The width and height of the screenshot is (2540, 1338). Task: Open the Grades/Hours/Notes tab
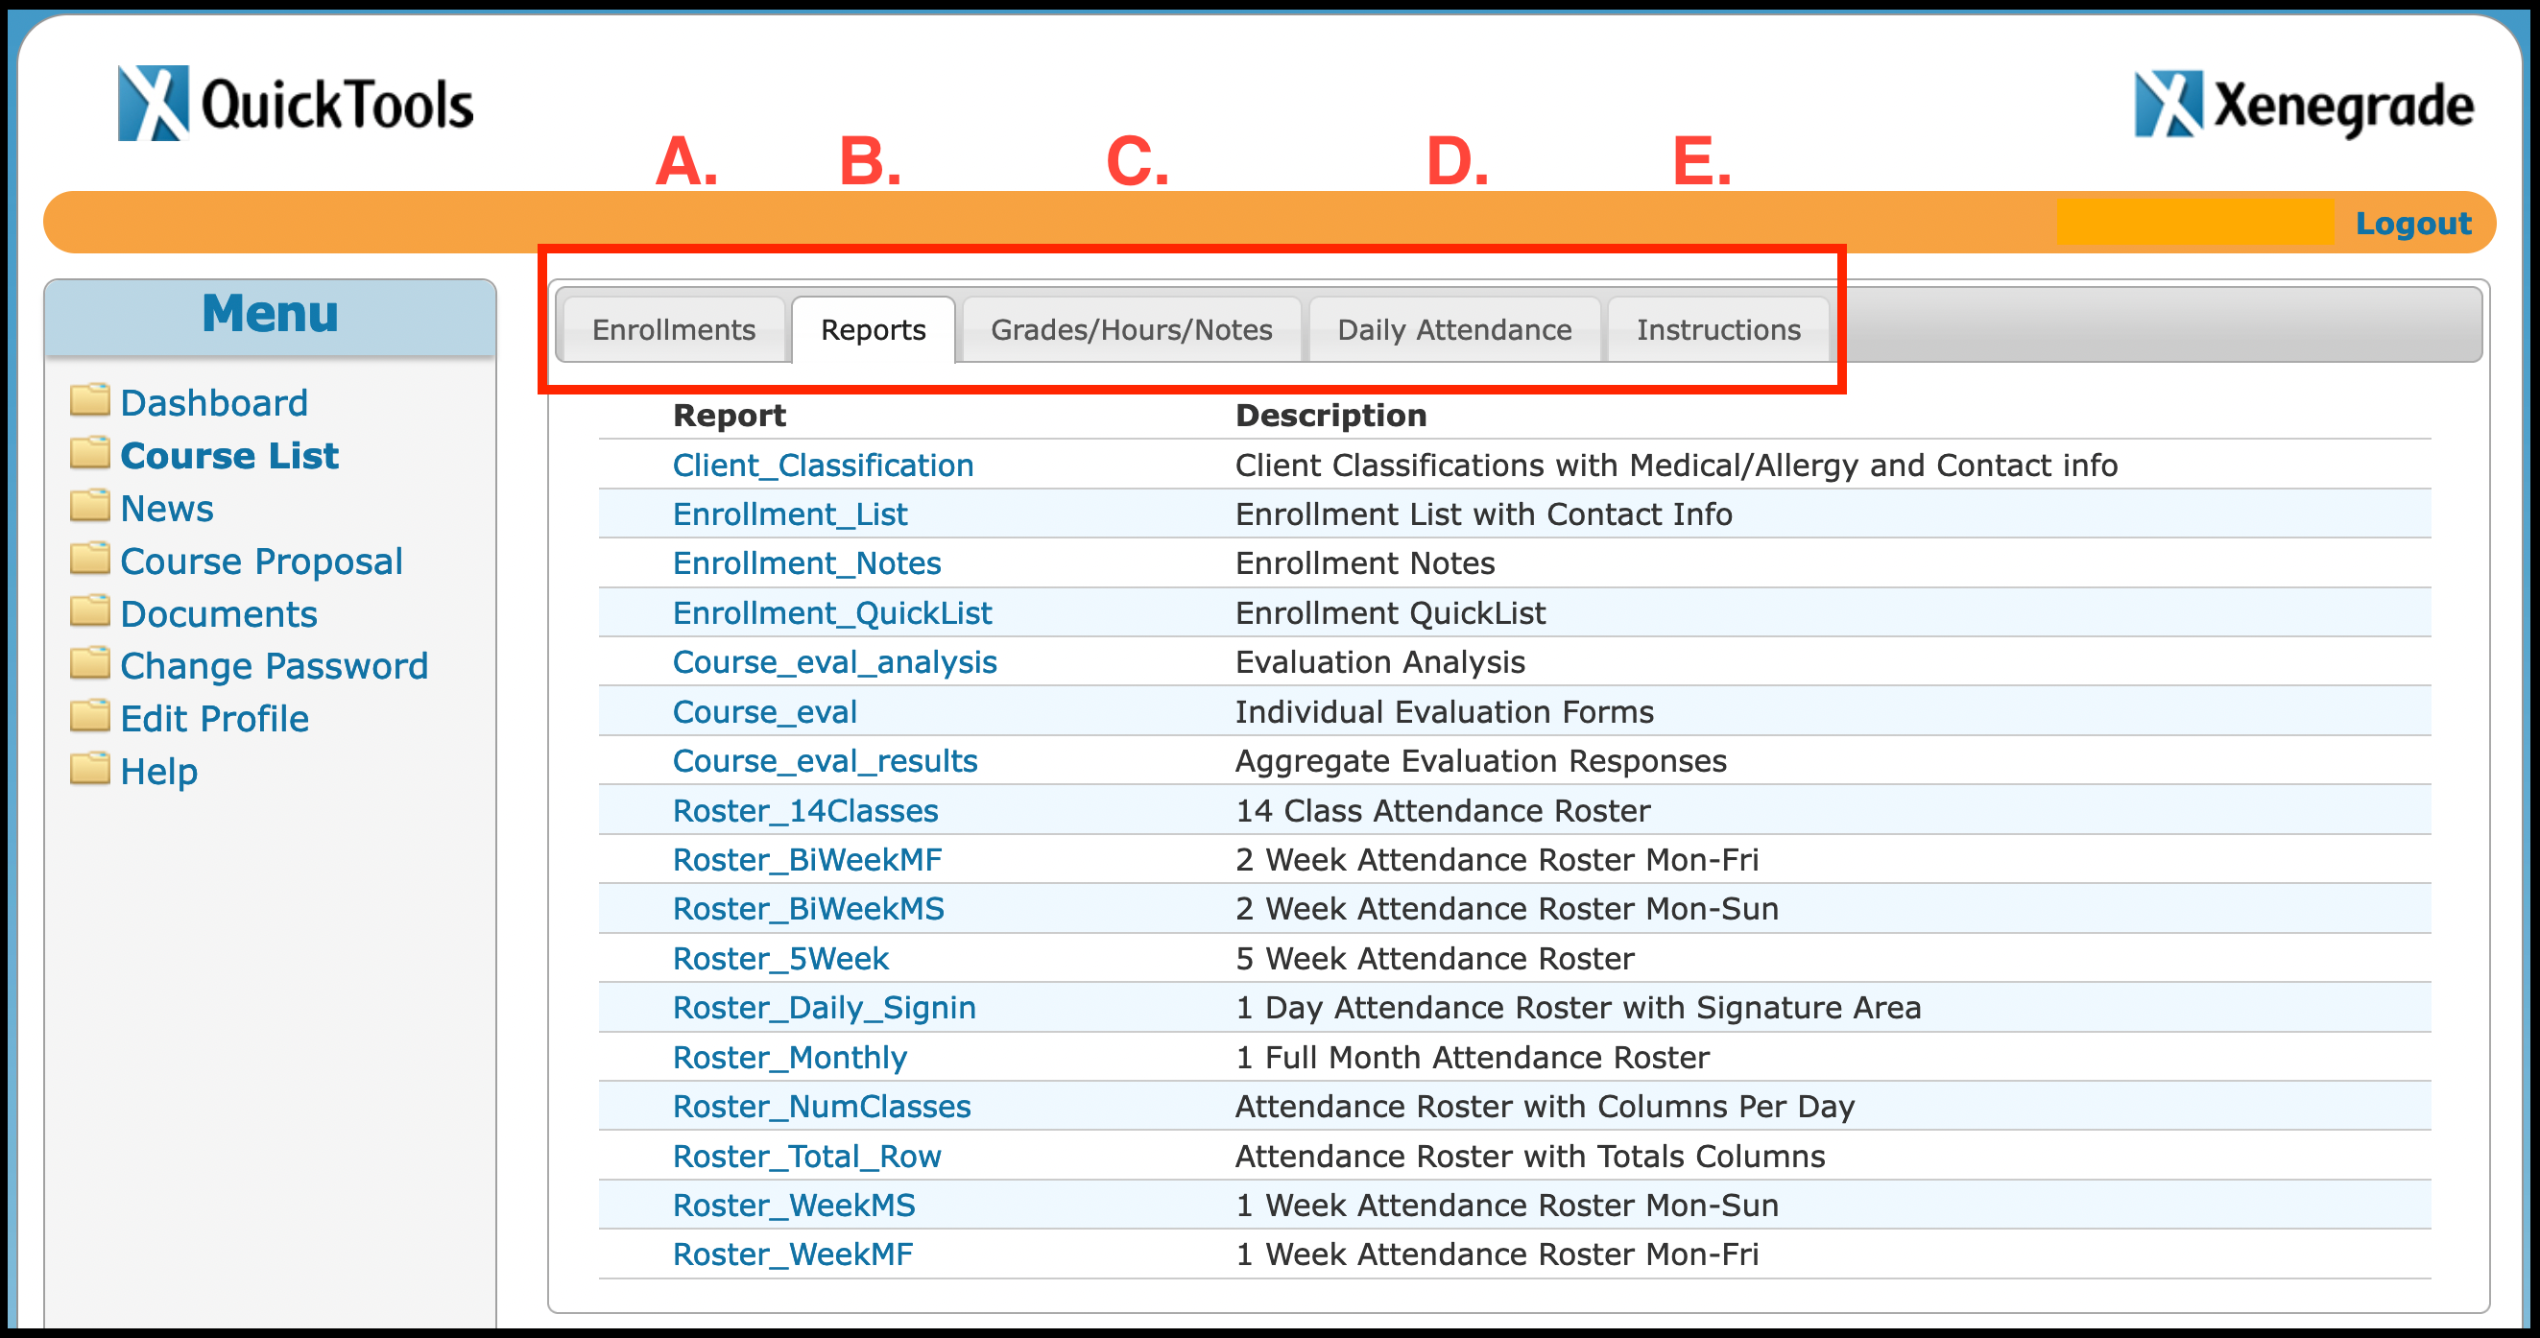1130,329
